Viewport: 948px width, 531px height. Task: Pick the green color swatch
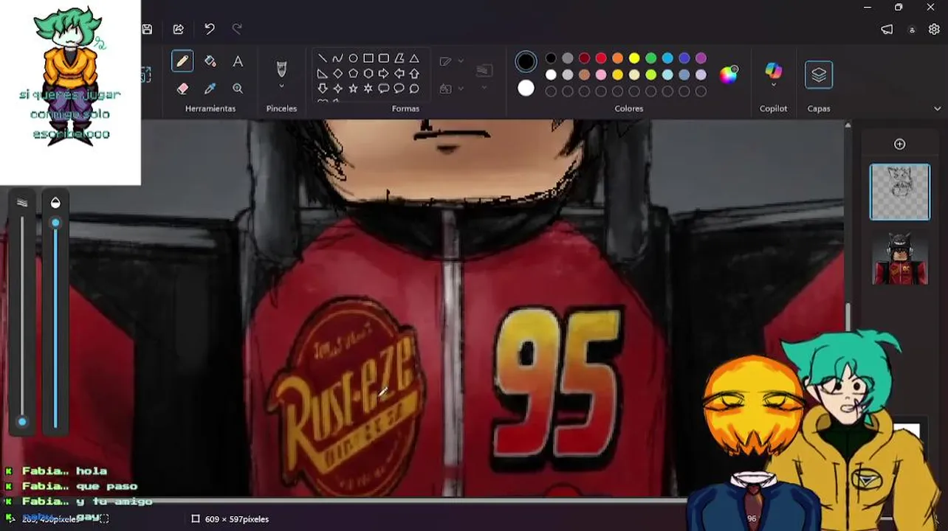click(651, 58)
